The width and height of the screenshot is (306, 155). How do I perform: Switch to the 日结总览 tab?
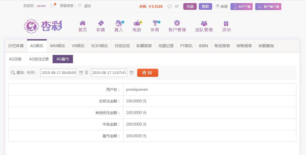click(x=122, y=46)
